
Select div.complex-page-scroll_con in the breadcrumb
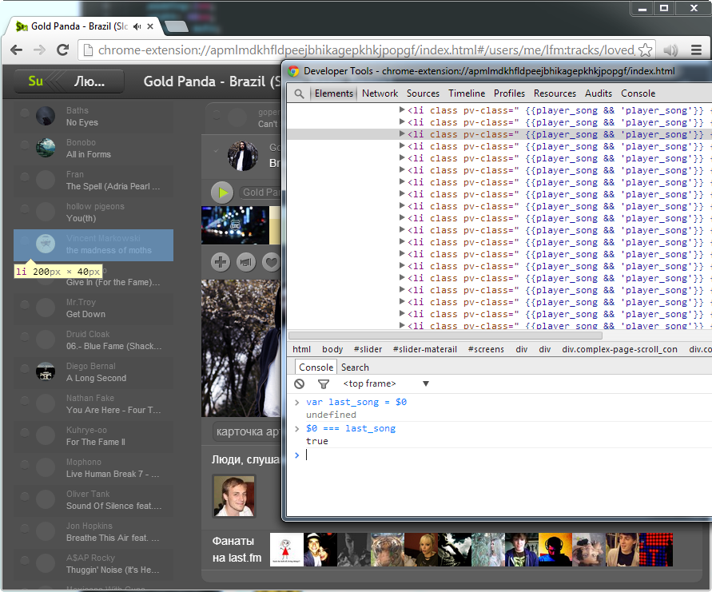[619, 350]
